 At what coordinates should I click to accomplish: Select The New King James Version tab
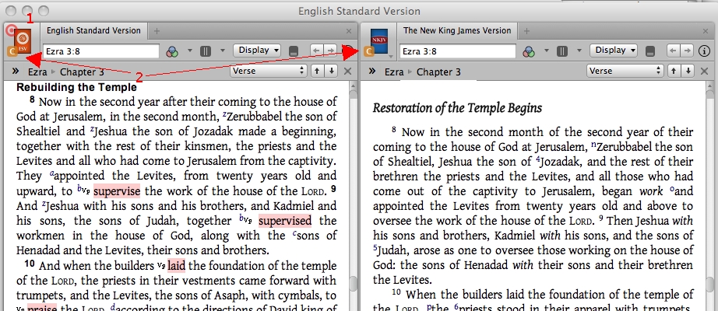coord(457,30)
